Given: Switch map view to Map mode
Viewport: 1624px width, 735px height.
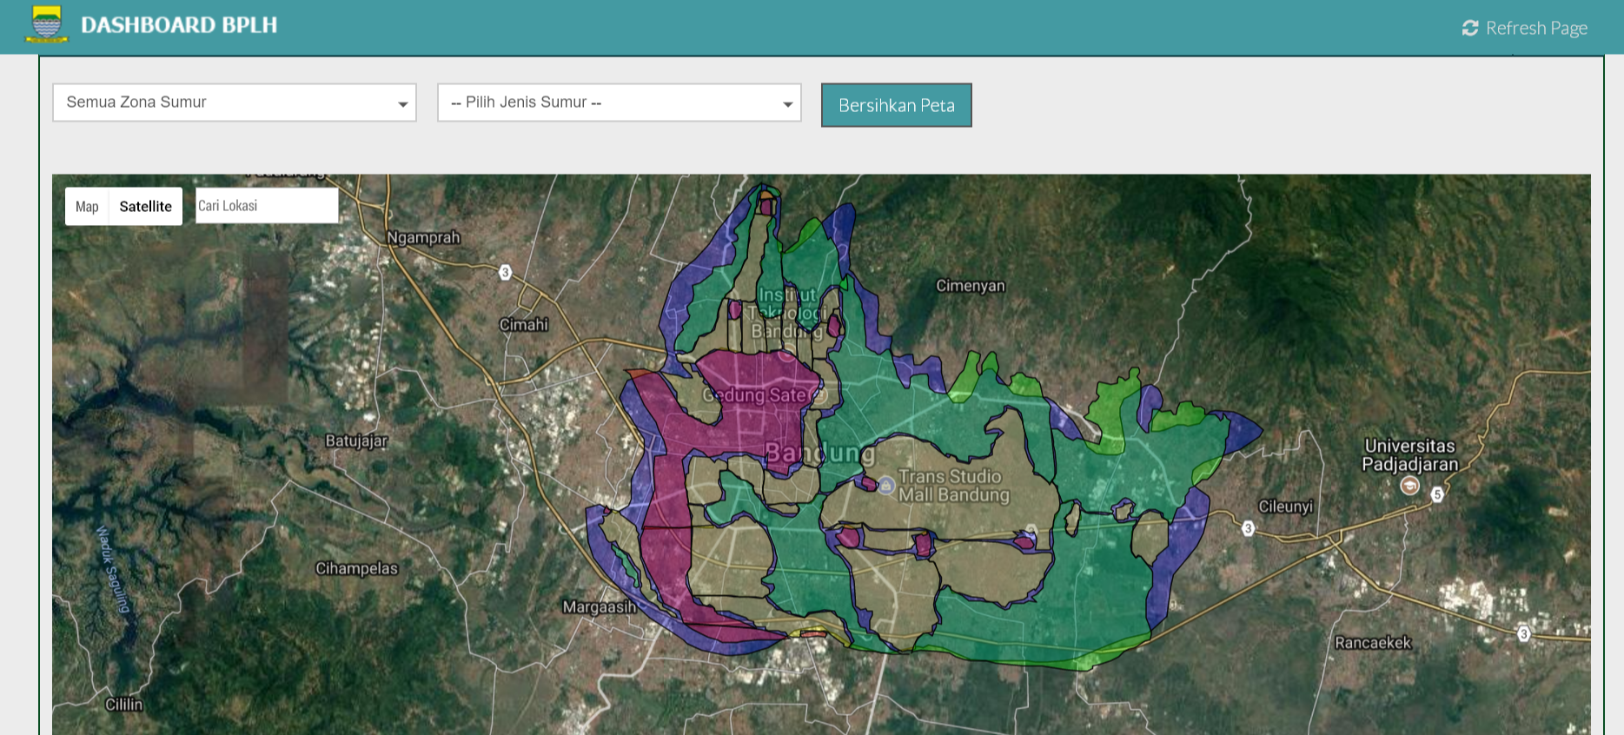Looking at the screenshot, I should coord(87,207).
